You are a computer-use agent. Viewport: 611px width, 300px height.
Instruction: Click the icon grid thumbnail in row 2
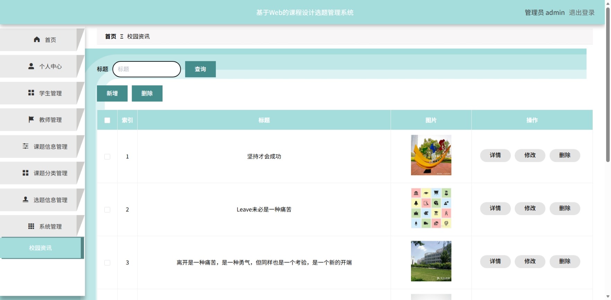431,208
